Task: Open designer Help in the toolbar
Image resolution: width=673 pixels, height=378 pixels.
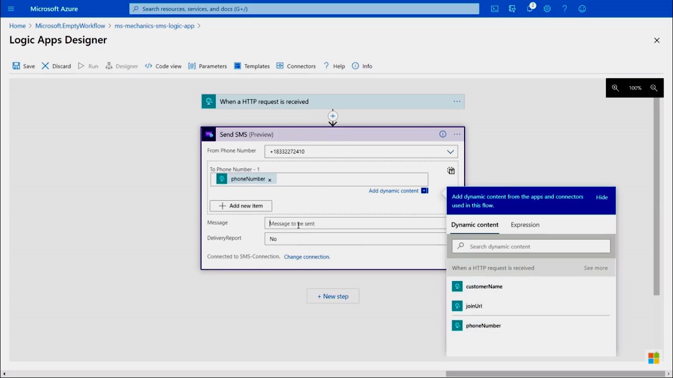Action: click(334, 66)
